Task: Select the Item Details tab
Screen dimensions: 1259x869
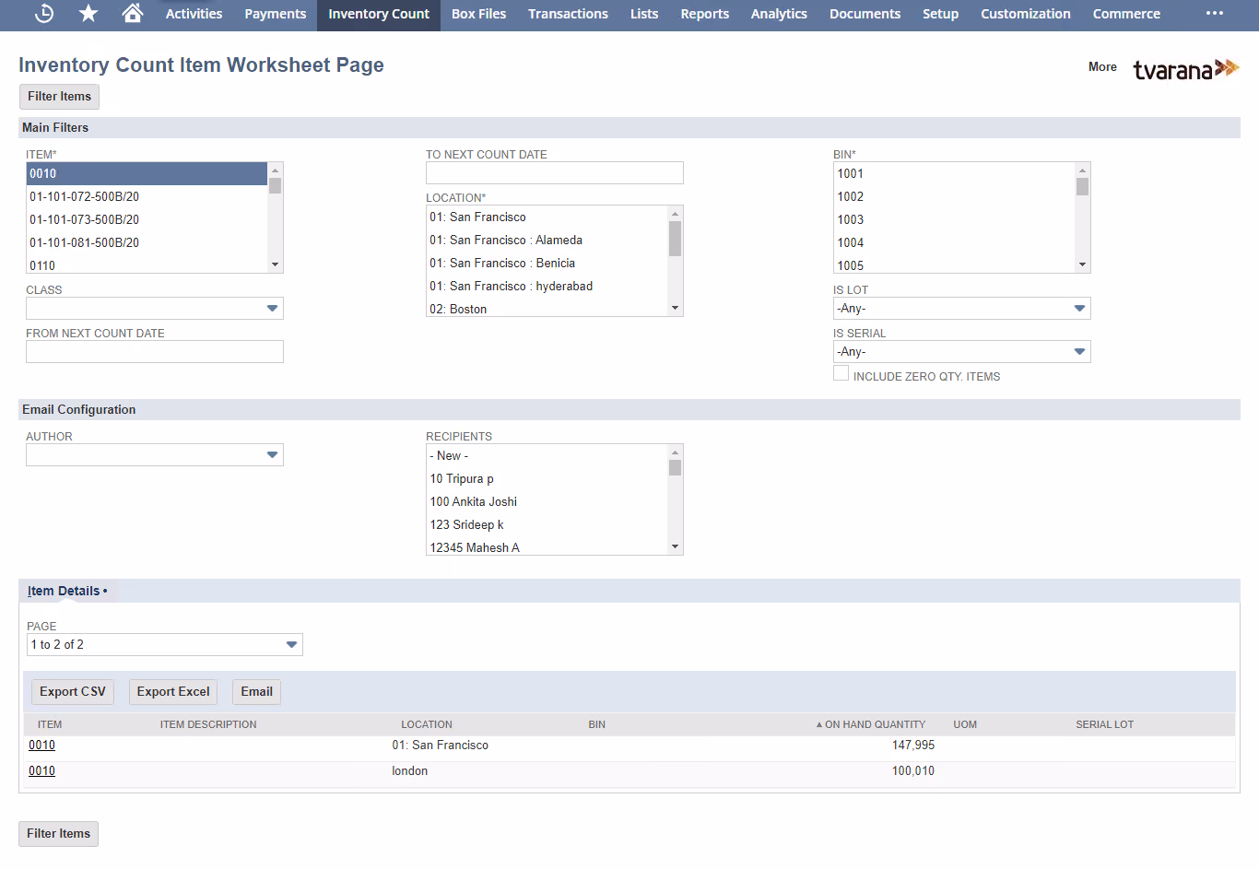Action: coord(66,592)
